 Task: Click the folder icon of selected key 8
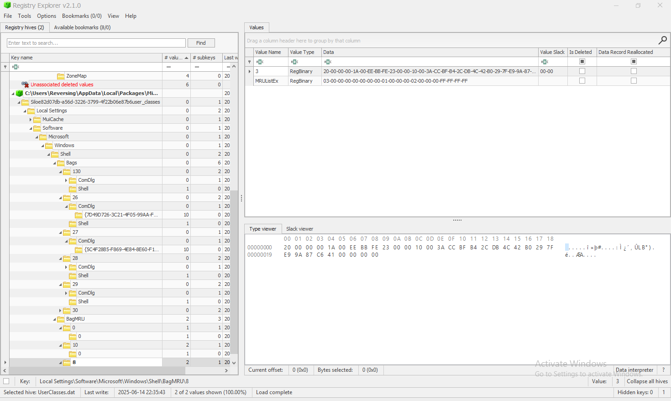click(67, 362)
